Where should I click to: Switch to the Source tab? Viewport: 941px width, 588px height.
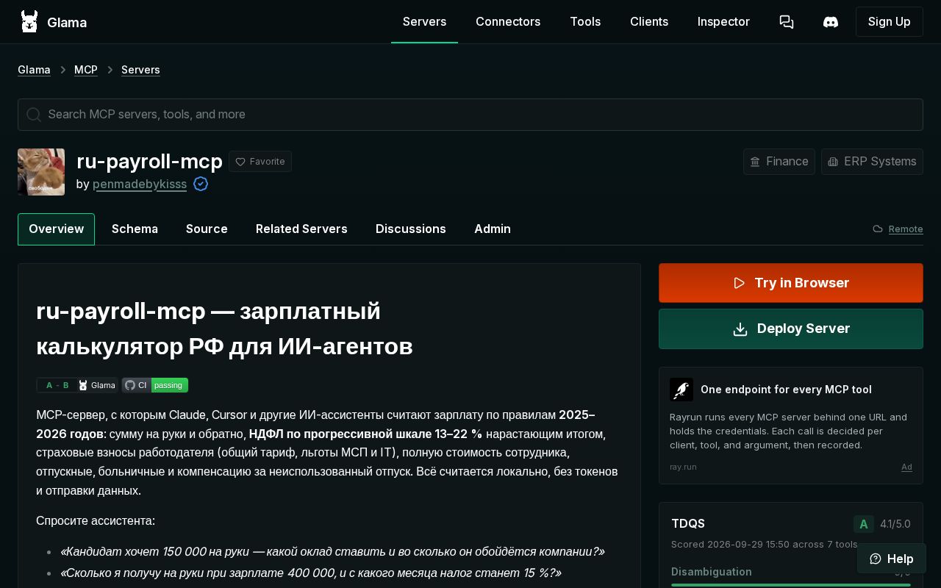click(x=207, y=229)
